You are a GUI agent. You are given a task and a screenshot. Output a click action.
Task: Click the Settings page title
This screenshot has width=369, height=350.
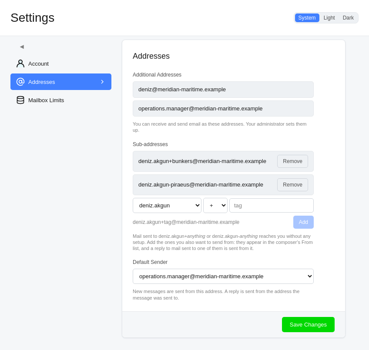33,18
